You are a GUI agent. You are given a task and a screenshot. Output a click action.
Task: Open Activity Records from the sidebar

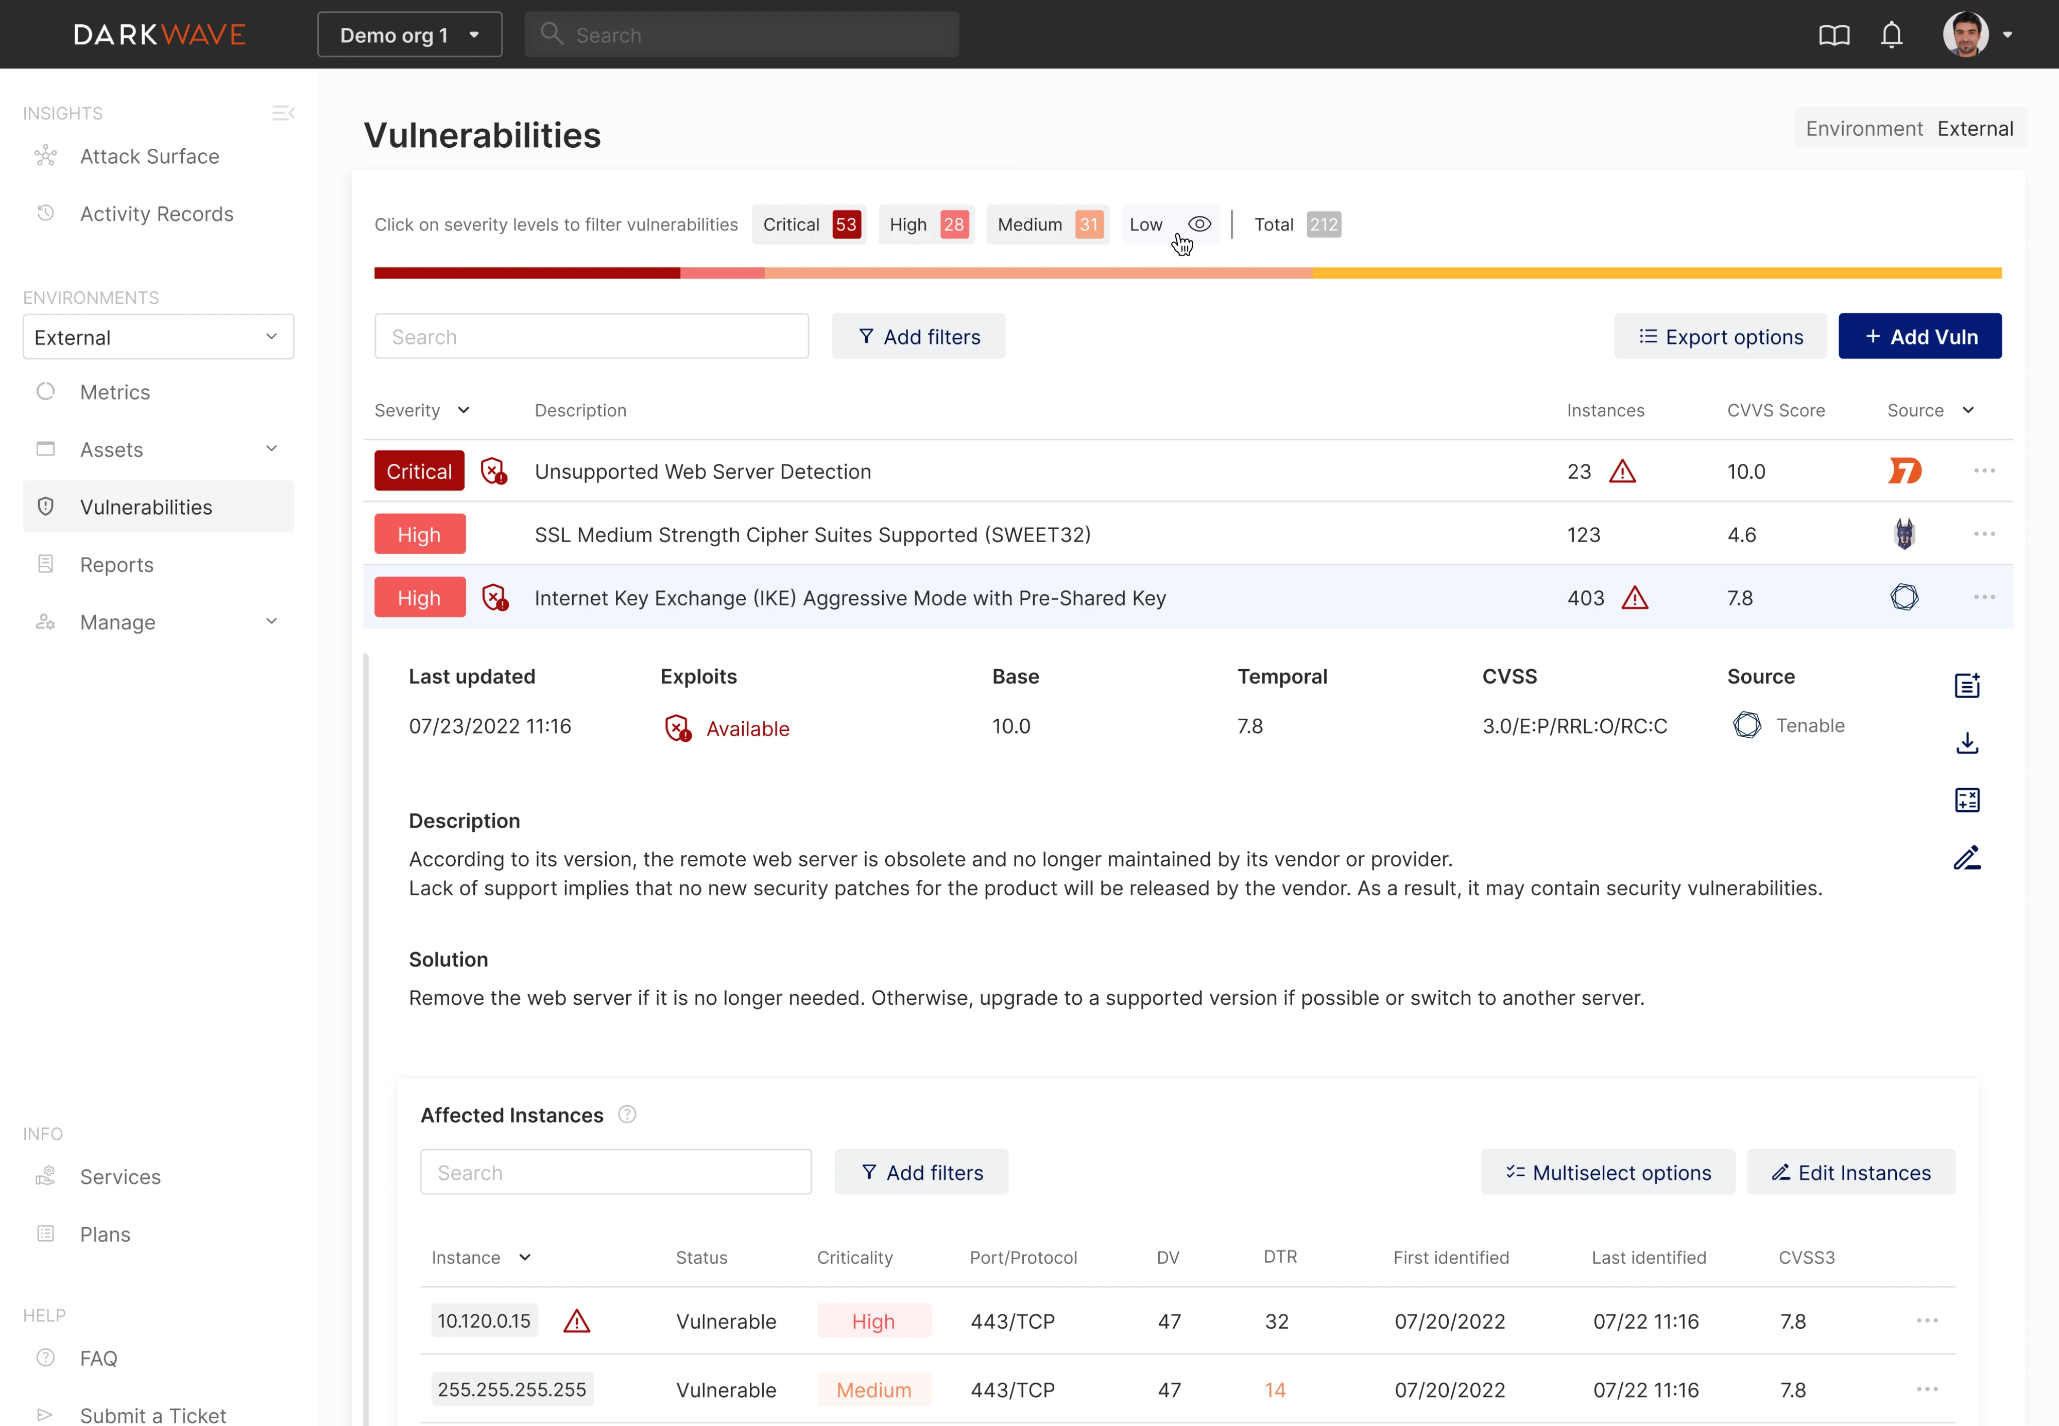(157, 214)
